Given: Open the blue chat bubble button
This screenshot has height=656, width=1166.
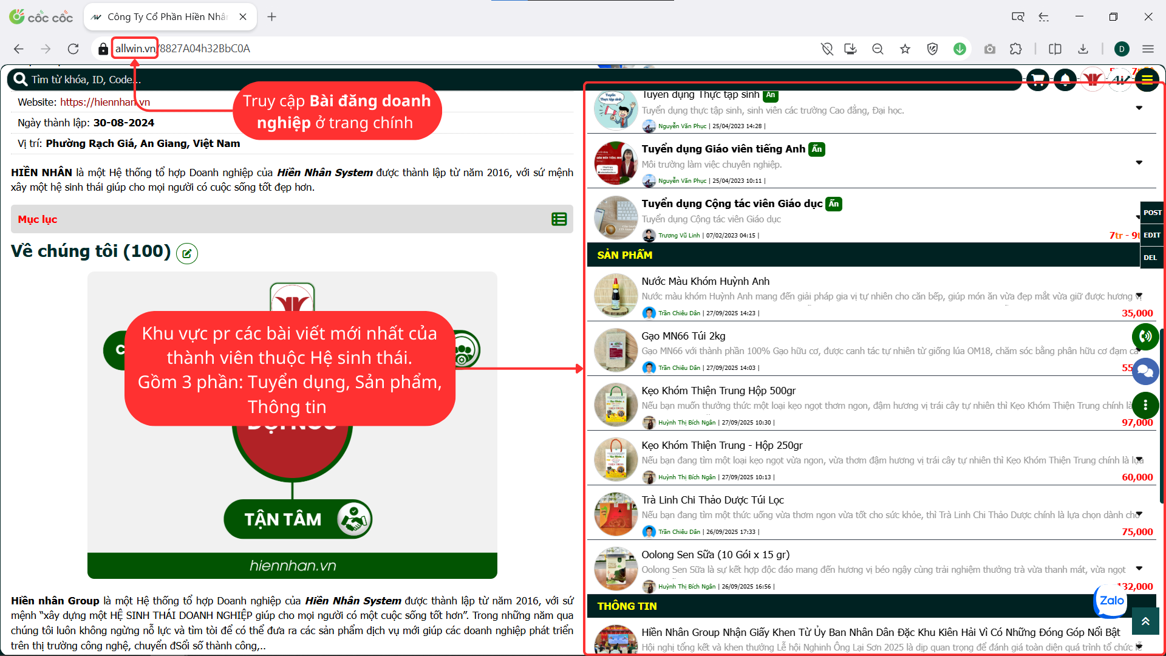Looking at the screenshot, I should pyautogui.click(x=1145, y=371).
